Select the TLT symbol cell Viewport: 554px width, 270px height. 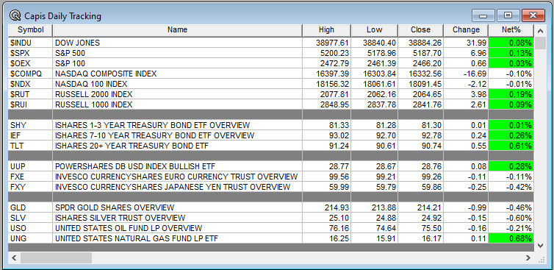click(30, 146)
